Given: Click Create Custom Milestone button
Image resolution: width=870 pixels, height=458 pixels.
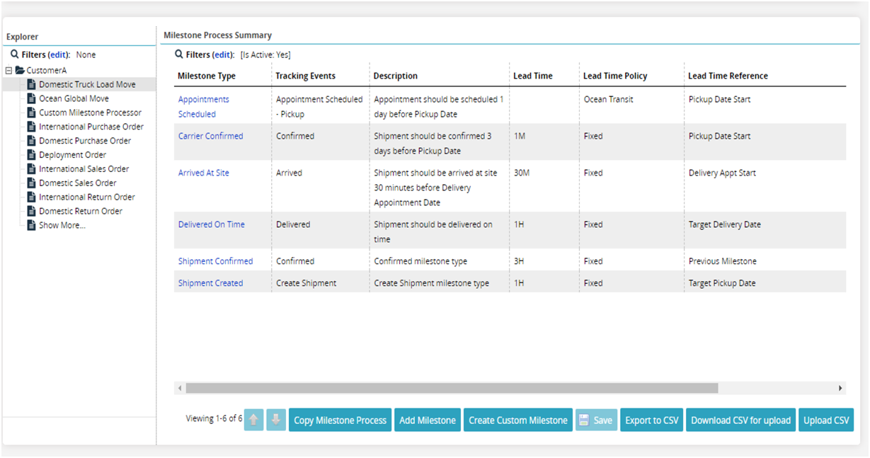Looking at the screenshot, I should 517,420.
